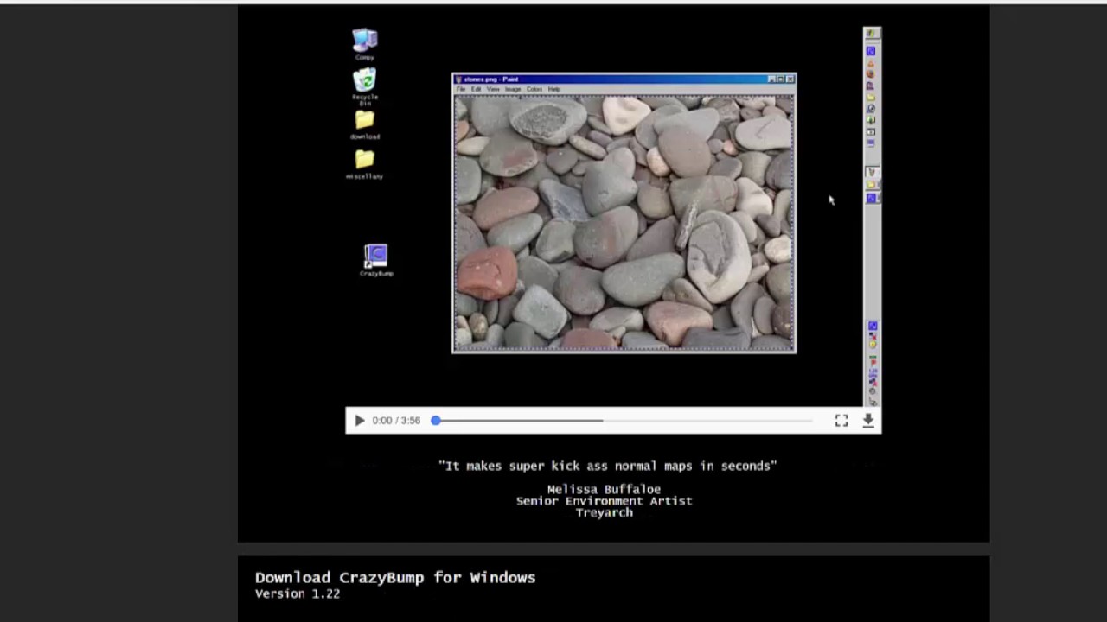This screenshot has height=622, width=1107.
Task: Click the Paint button on the taskbar
Action: coord(872,173)
